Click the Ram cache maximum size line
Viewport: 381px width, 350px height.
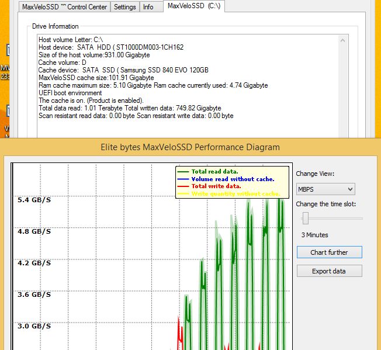(x=153, y=85)
